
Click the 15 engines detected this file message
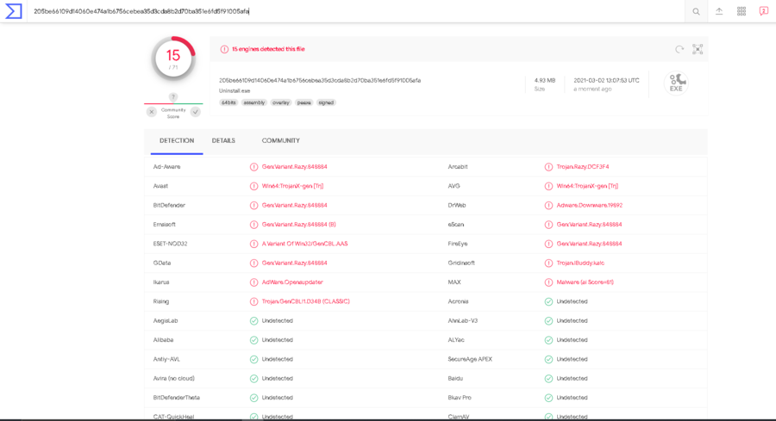(268, 49)
